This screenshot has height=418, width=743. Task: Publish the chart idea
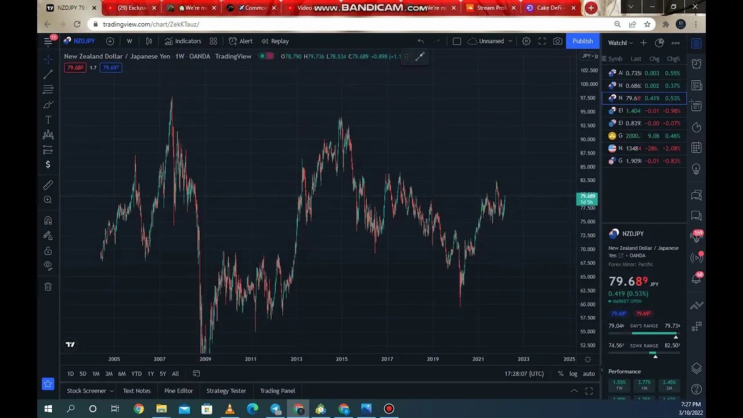[583, 41]
